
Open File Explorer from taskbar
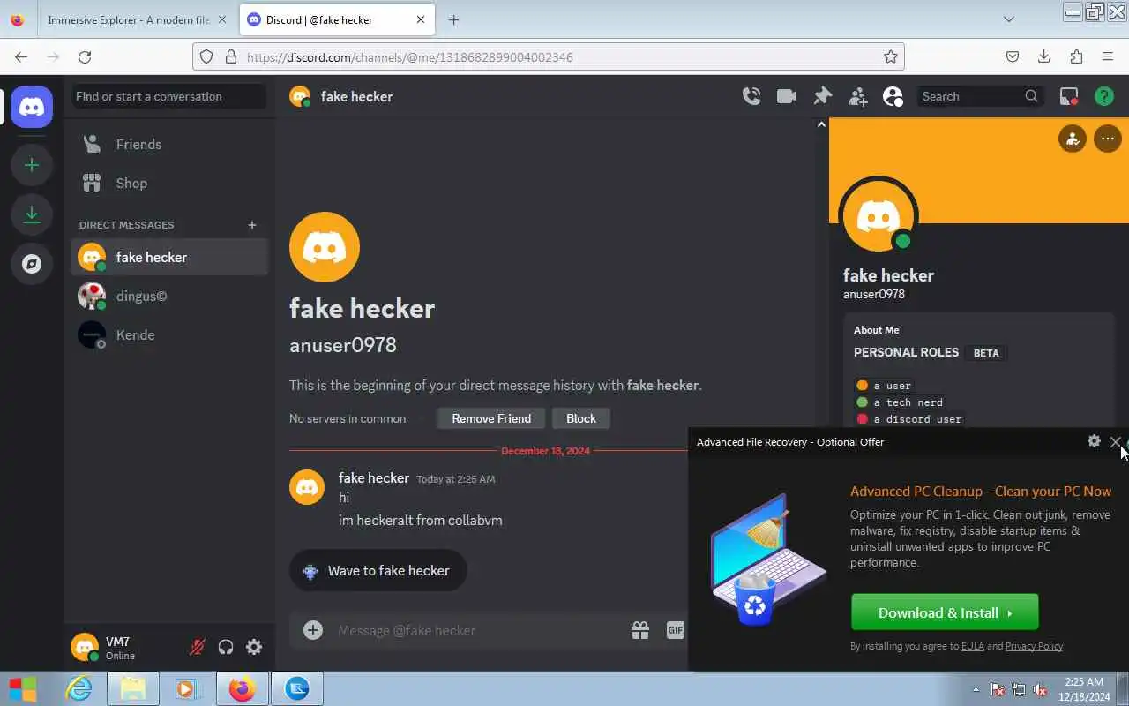point(133,688)
